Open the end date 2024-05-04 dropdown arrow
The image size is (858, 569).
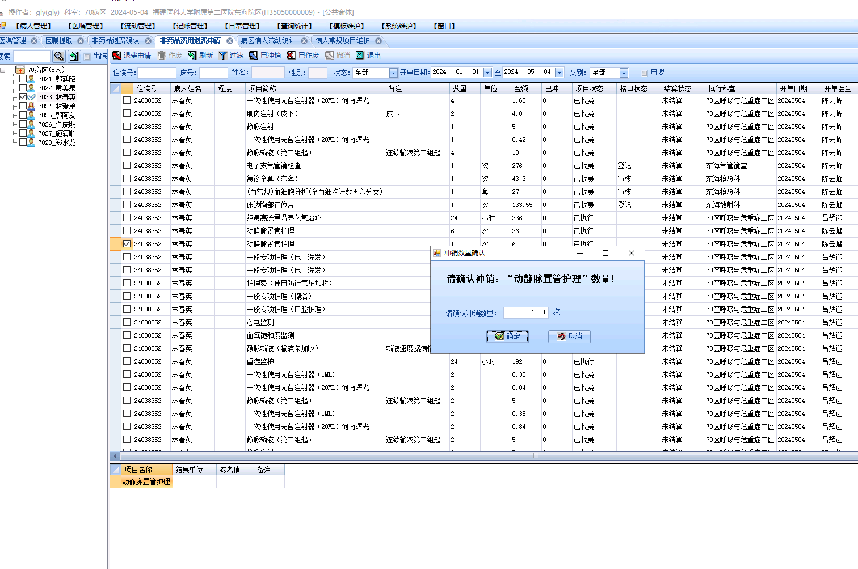coord(559,73)
